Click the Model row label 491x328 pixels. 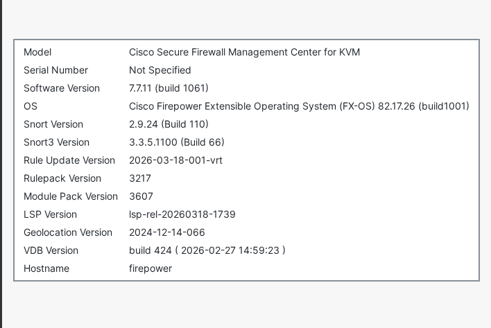point(37,52)
